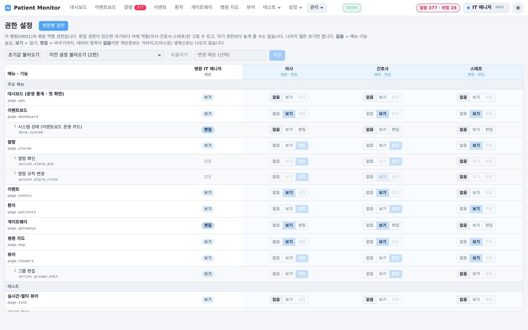This screenshot has height=330, width=528.
Task: Click the Patient Monitor heartbeat logo icon
Action: point(8,8)
